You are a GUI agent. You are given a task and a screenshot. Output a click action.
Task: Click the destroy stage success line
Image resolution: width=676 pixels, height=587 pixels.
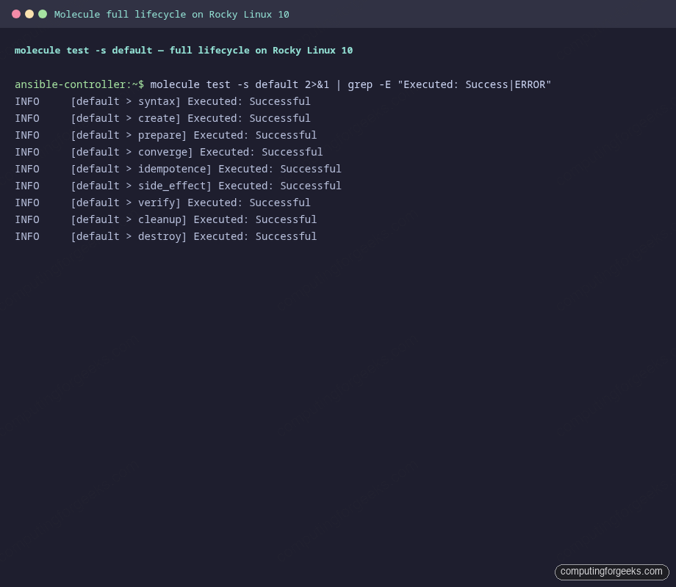165,236
